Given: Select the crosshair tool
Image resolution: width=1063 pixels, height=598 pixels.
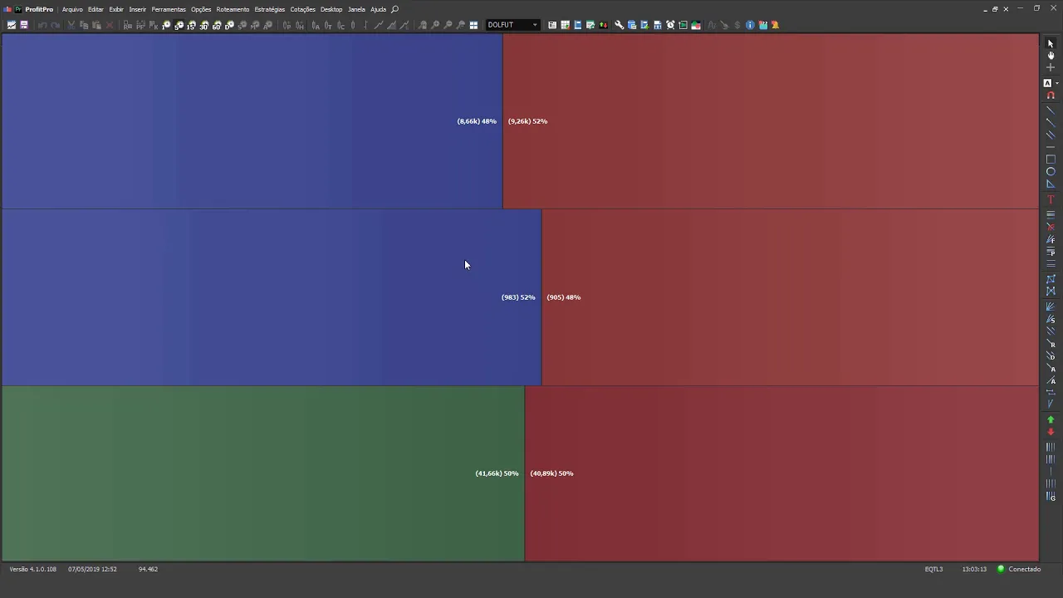Looking at the screenshot, I should click(x=1050, y=67).
